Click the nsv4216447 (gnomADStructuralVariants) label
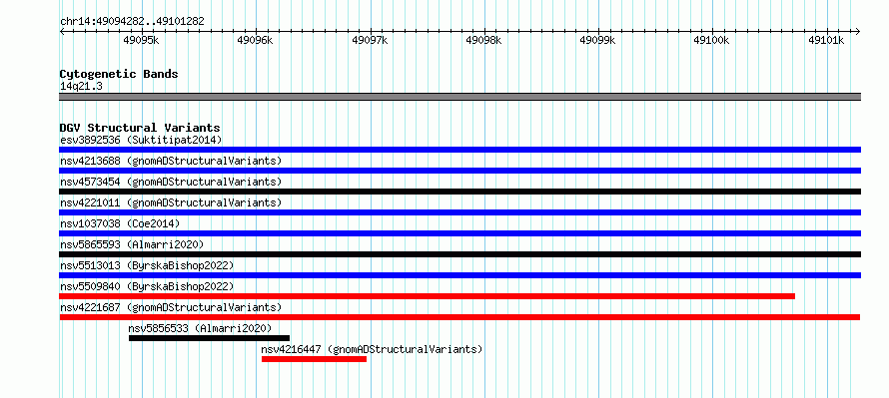Image resolution: width=889 pixels, height=398 pixels. tap(372, 349)
